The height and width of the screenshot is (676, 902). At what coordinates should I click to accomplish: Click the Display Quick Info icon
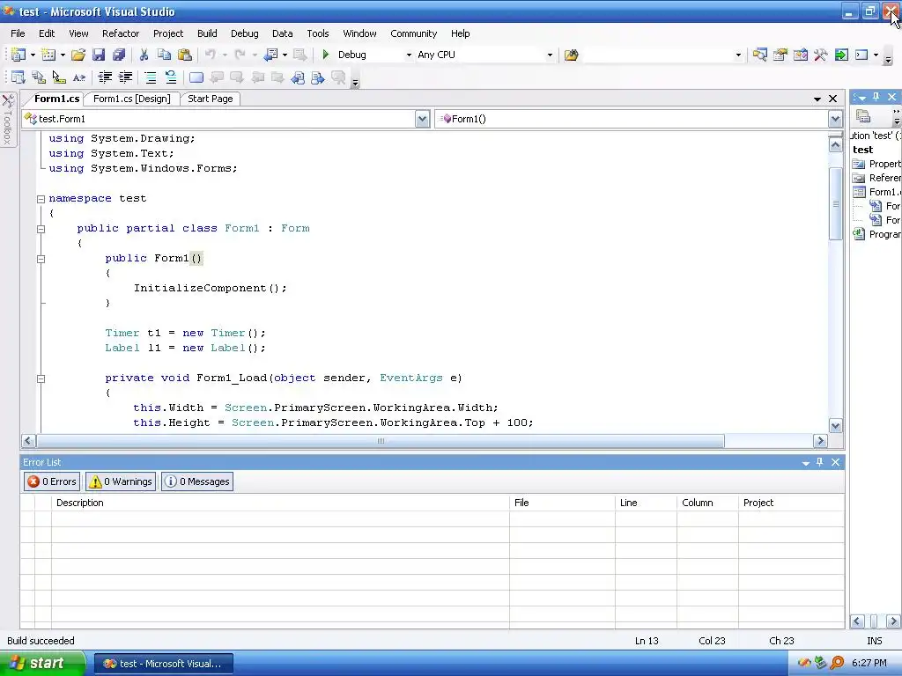(59, 77)
